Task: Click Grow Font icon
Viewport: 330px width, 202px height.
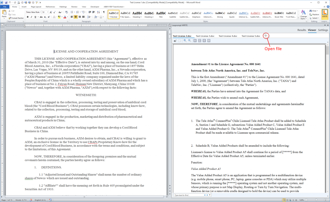Action: pyautogui.click(x=51, y=12)
